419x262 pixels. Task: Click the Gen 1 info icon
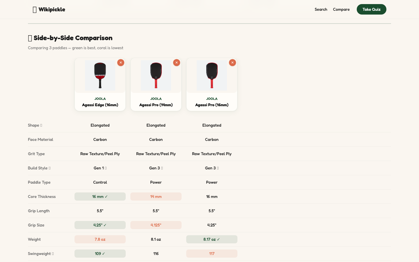[x=106, y=168]
